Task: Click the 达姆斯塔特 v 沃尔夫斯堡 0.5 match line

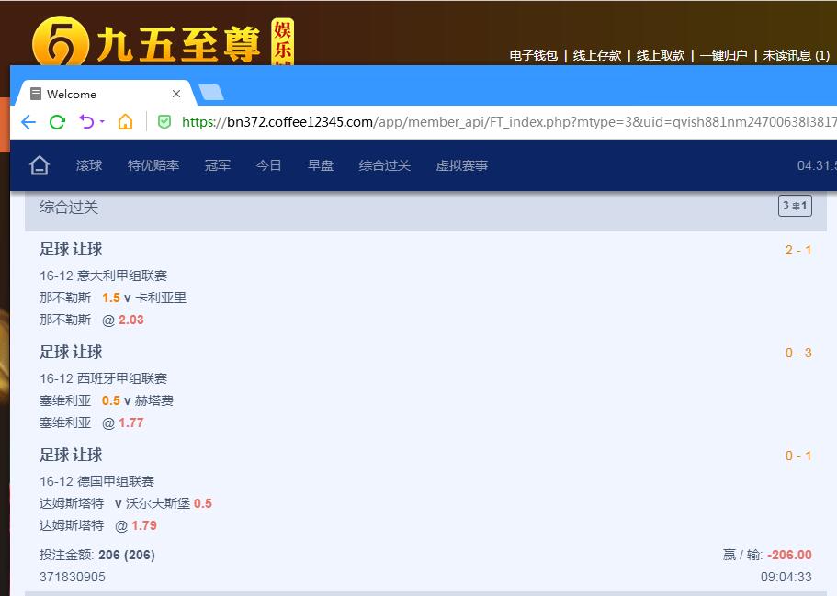Action: [x=126, y=503]
